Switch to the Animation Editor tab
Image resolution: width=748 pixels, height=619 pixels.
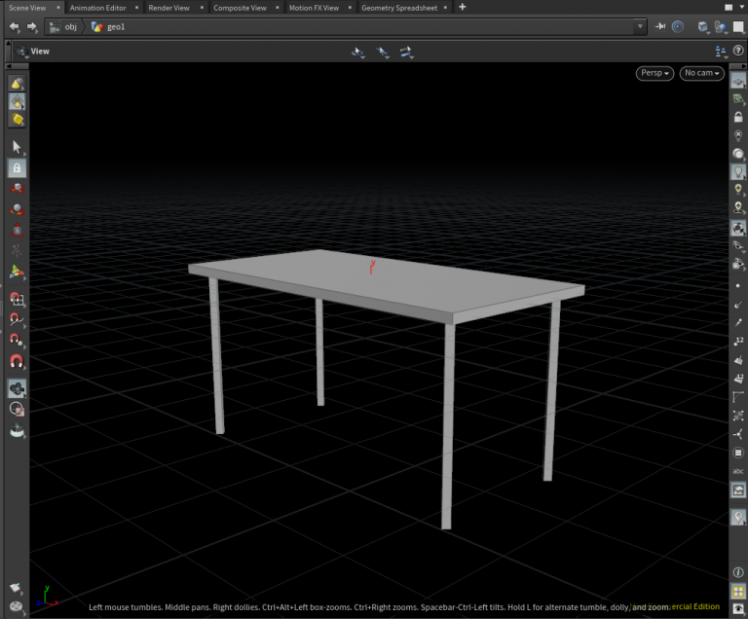point(98,8)
